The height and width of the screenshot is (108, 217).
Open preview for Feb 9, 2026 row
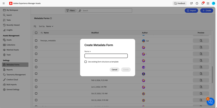201,80
